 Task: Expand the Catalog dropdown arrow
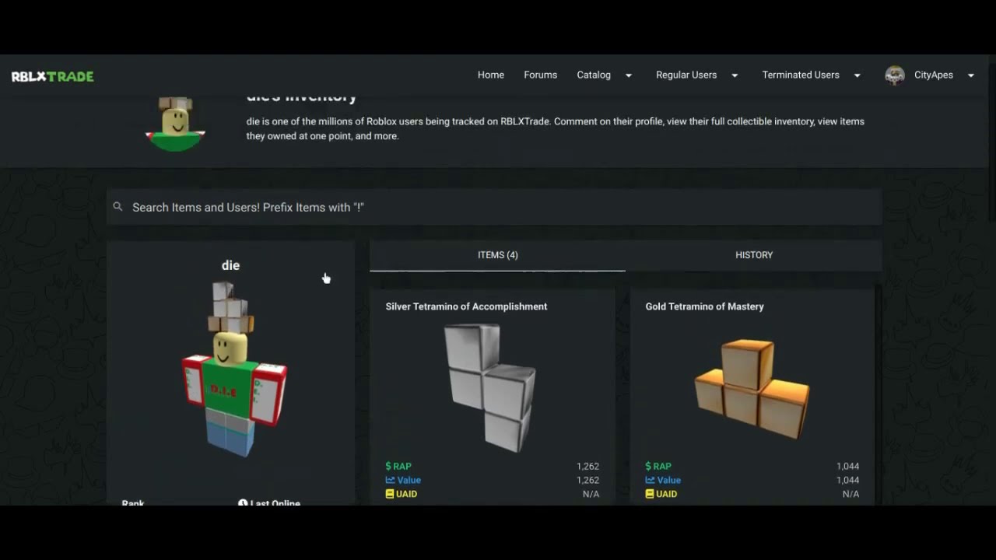point(629,75)
